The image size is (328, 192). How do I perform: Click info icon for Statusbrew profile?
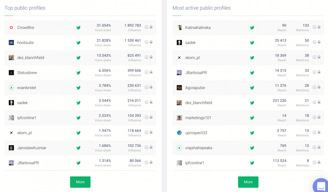[146, 72]
